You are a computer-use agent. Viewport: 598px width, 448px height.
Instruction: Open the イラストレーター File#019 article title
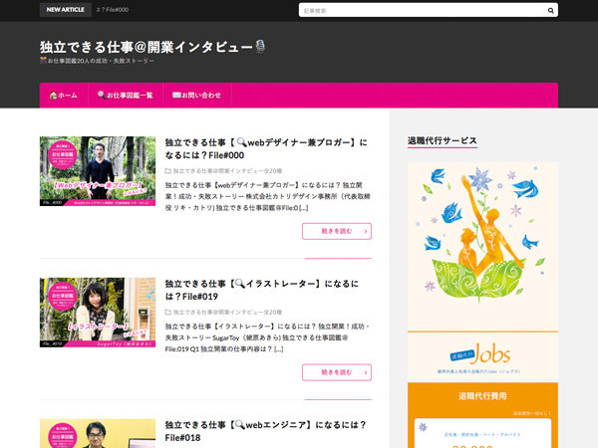coord(261,290)
